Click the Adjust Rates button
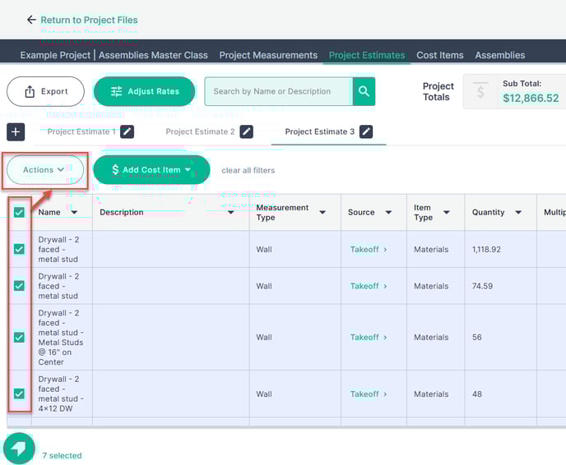 [x=145, y=91]
